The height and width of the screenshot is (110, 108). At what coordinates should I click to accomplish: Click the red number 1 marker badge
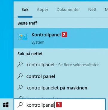pos(59,105)
